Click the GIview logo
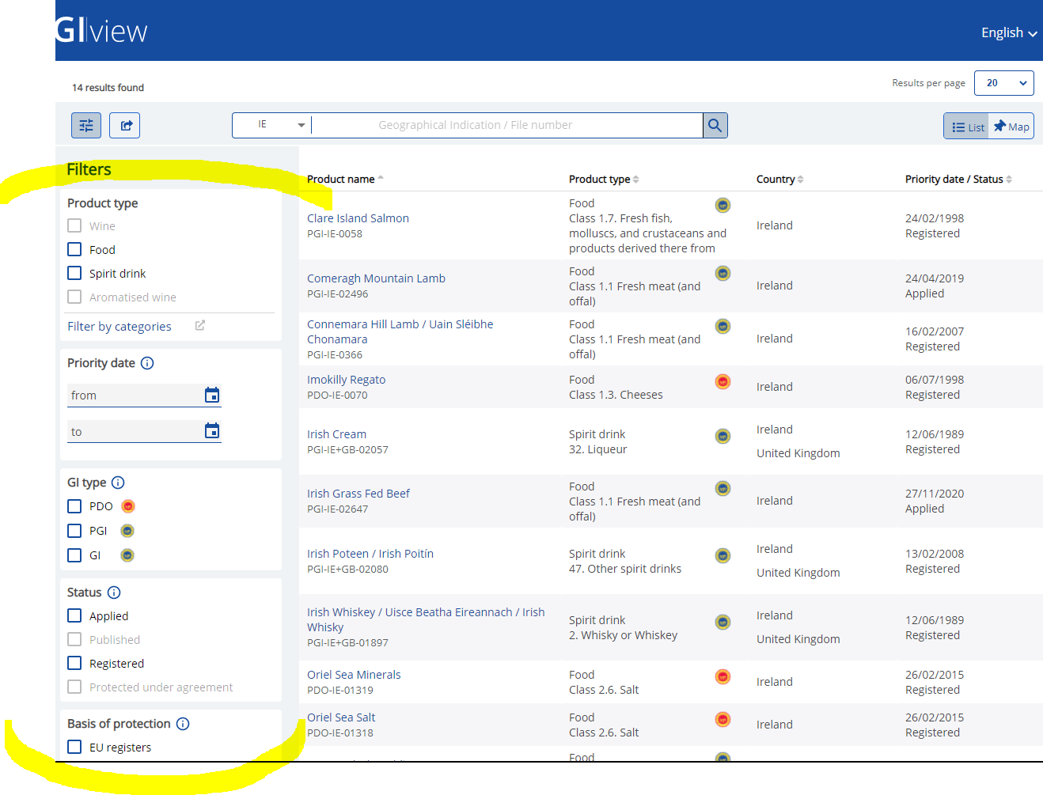 click(x=101, y=31)
